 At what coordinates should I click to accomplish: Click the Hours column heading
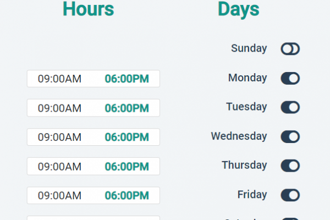[x=88, y=9]
